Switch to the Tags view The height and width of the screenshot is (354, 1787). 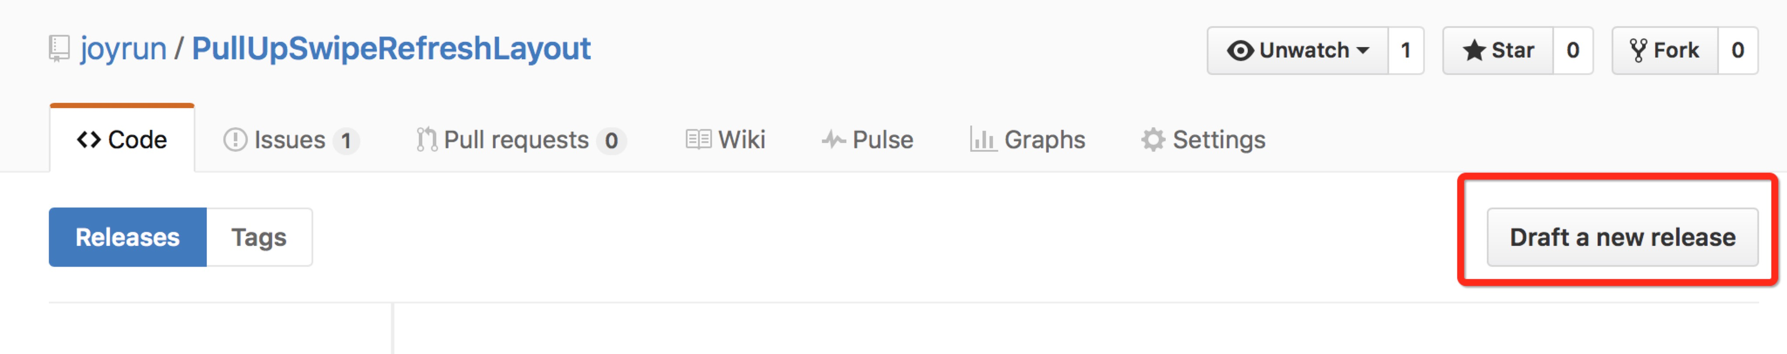coord(259,238)
